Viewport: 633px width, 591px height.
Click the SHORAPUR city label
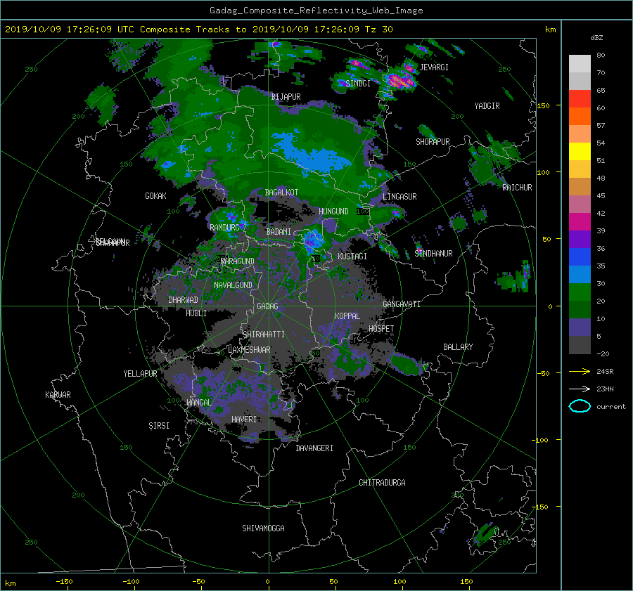(433, 142)
